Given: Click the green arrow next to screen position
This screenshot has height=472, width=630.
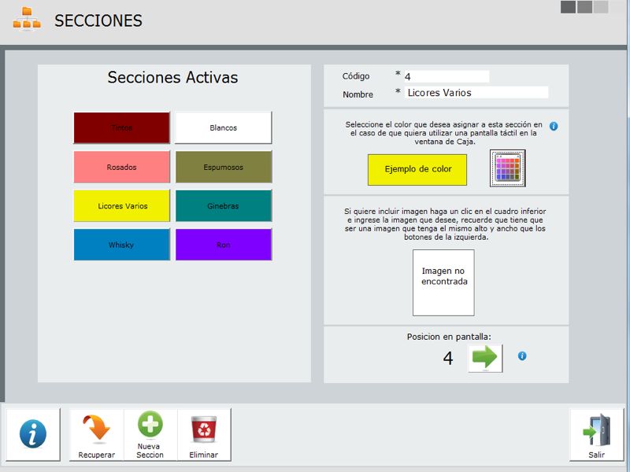Looking at the screenshot, I should (485, 358).
